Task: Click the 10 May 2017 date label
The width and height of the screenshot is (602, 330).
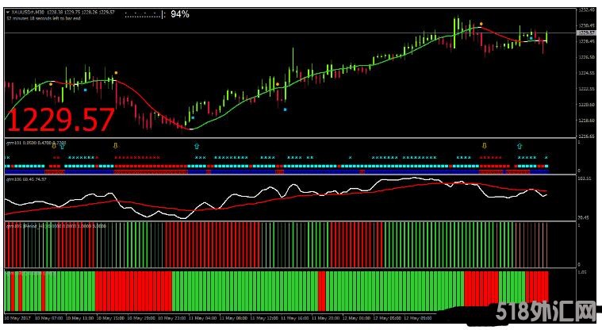Action: tap(17, 318)
